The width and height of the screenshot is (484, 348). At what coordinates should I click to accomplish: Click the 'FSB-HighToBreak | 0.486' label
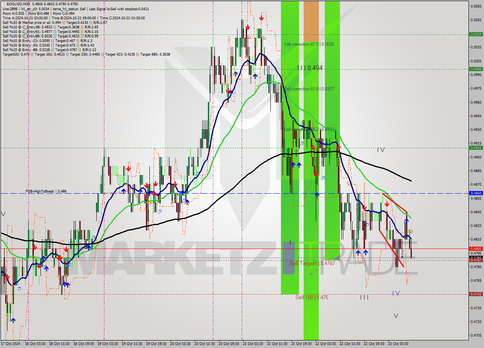tap(46, 191)
